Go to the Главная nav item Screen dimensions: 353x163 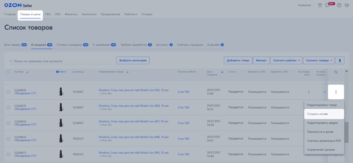(x=10, y=14)
